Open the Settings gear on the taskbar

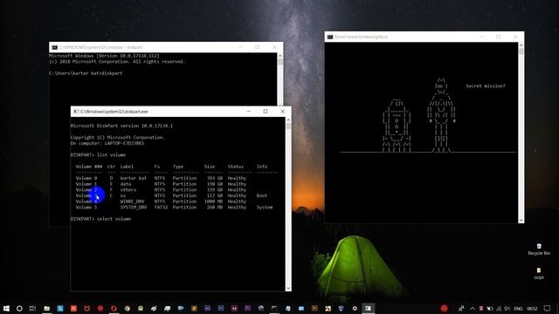coord(355,308)
